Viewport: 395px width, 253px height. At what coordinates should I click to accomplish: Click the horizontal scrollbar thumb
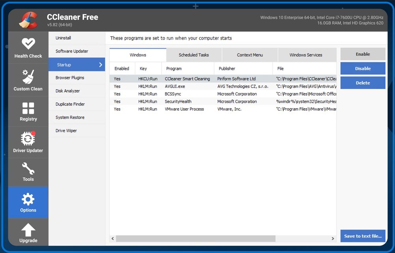point(196,238)
